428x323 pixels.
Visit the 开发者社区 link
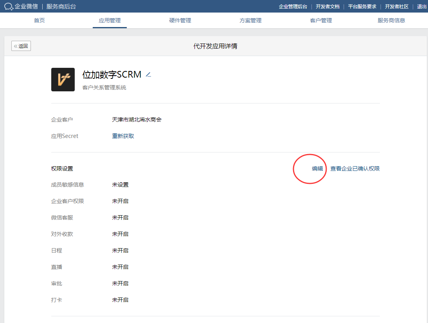pyautogui.click(x=397, y=7)
